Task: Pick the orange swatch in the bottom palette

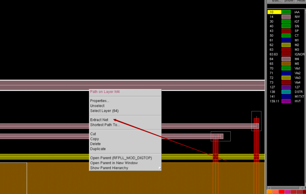Action: point(269,192)
